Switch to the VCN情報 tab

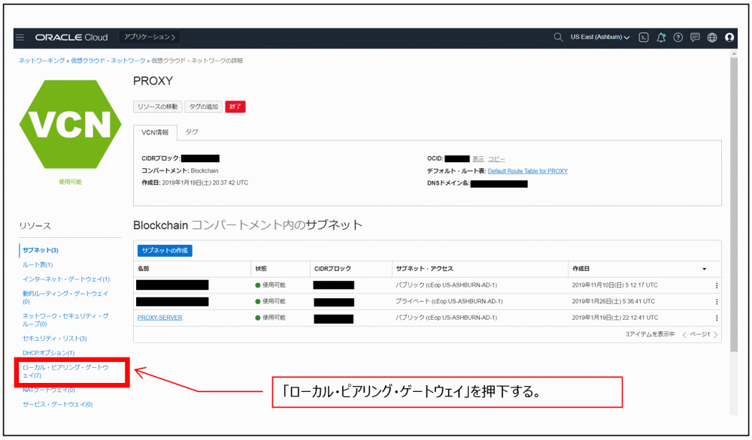click(x=155, y=133)
